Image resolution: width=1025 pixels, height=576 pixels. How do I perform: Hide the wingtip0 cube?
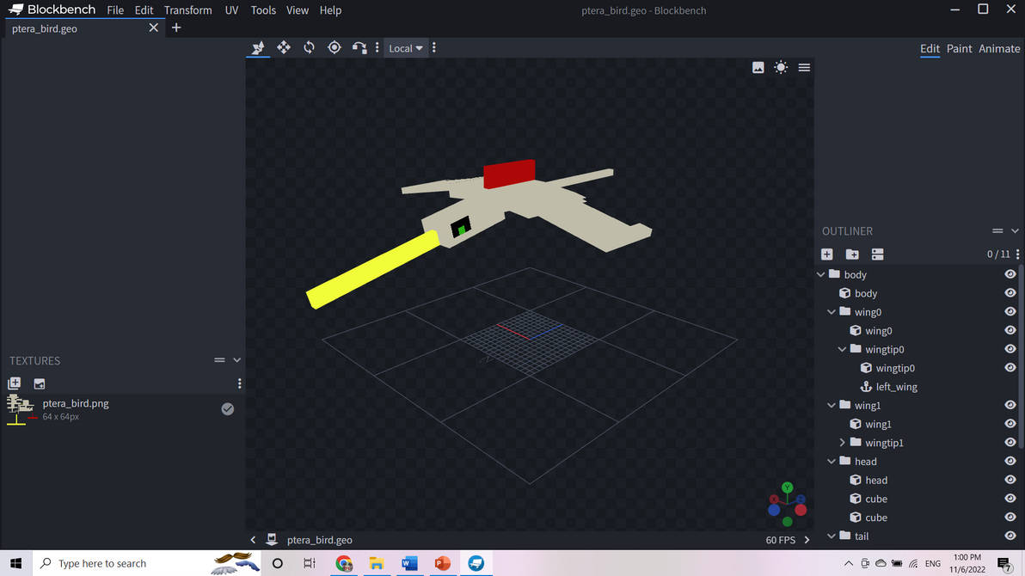click(x=1010, y=368)
